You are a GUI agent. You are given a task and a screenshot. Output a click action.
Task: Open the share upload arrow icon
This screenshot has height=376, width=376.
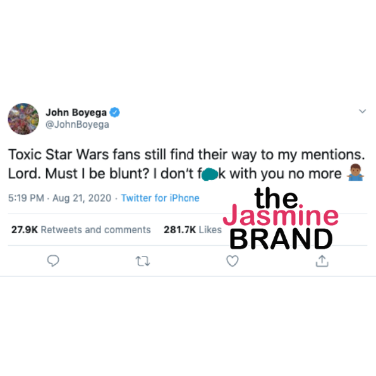[x=322, y=261]
